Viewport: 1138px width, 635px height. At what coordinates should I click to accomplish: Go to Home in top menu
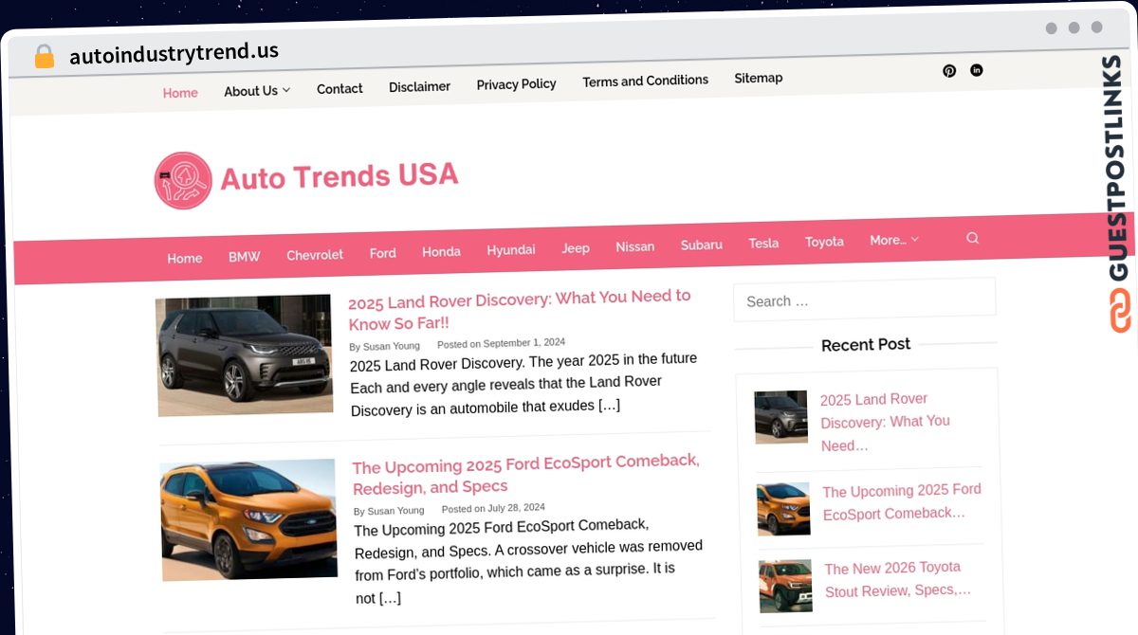180,93
